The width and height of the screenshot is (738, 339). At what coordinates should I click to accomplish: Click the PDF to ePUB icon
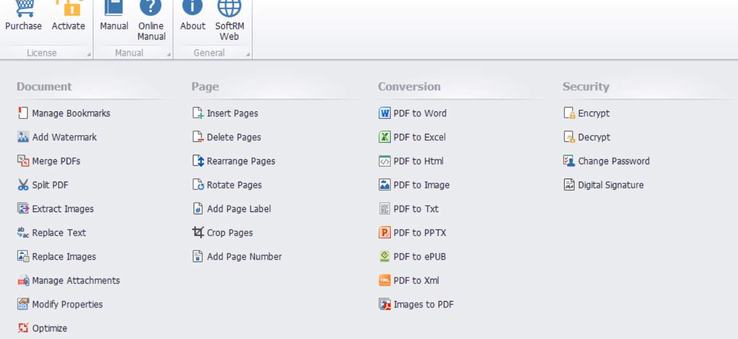pyautogui.click(x=385, y=257)
